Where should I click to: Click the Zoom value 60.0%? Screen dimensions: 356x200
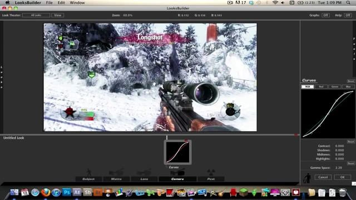pos(128,15)
